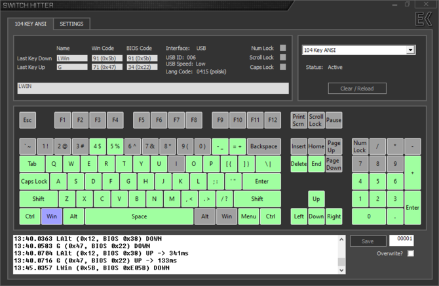The image size is (439, 286).
Task: Click the F12 key
Action: [273, 120]
